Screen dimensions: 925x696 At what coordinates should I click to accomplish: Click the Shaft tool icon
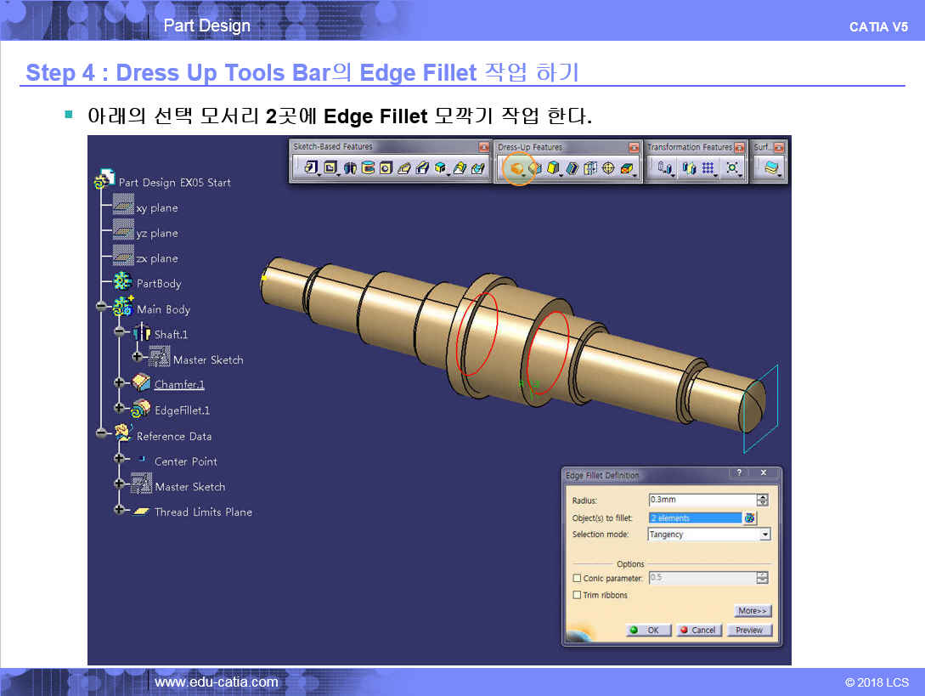click(350, 168)
